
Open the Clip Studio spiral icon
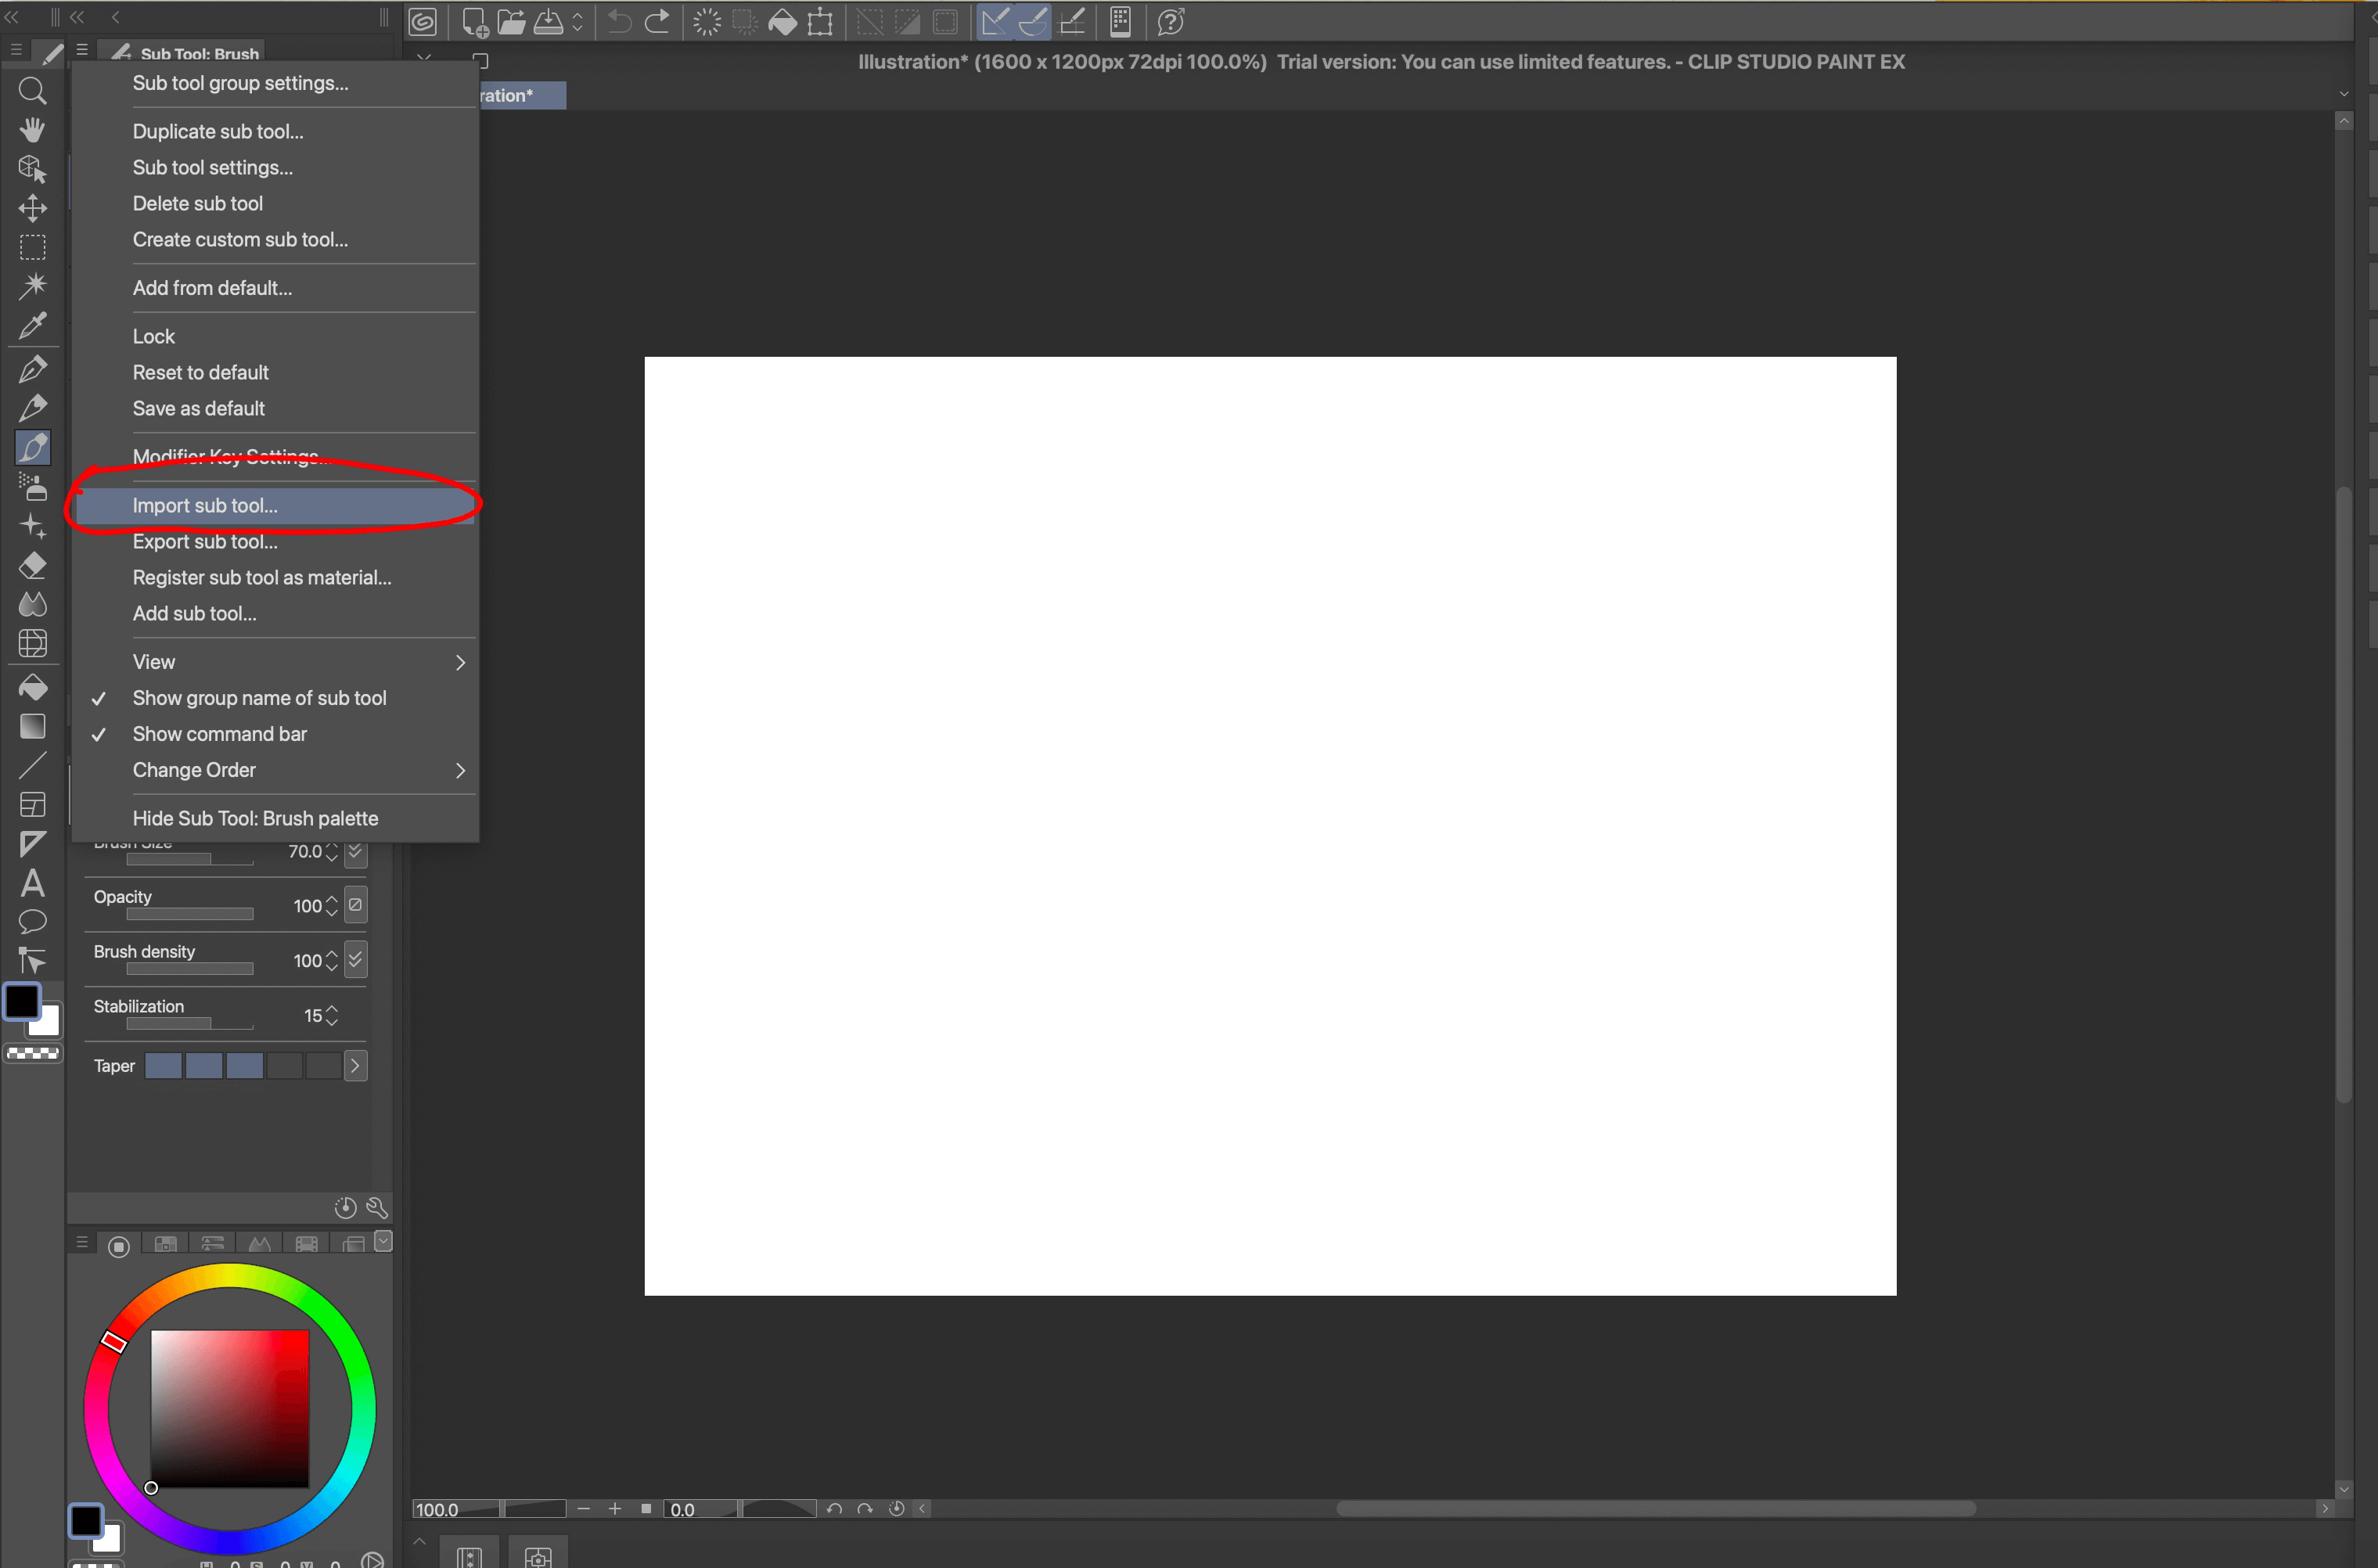pyautogui.click(x=423, y=22)
